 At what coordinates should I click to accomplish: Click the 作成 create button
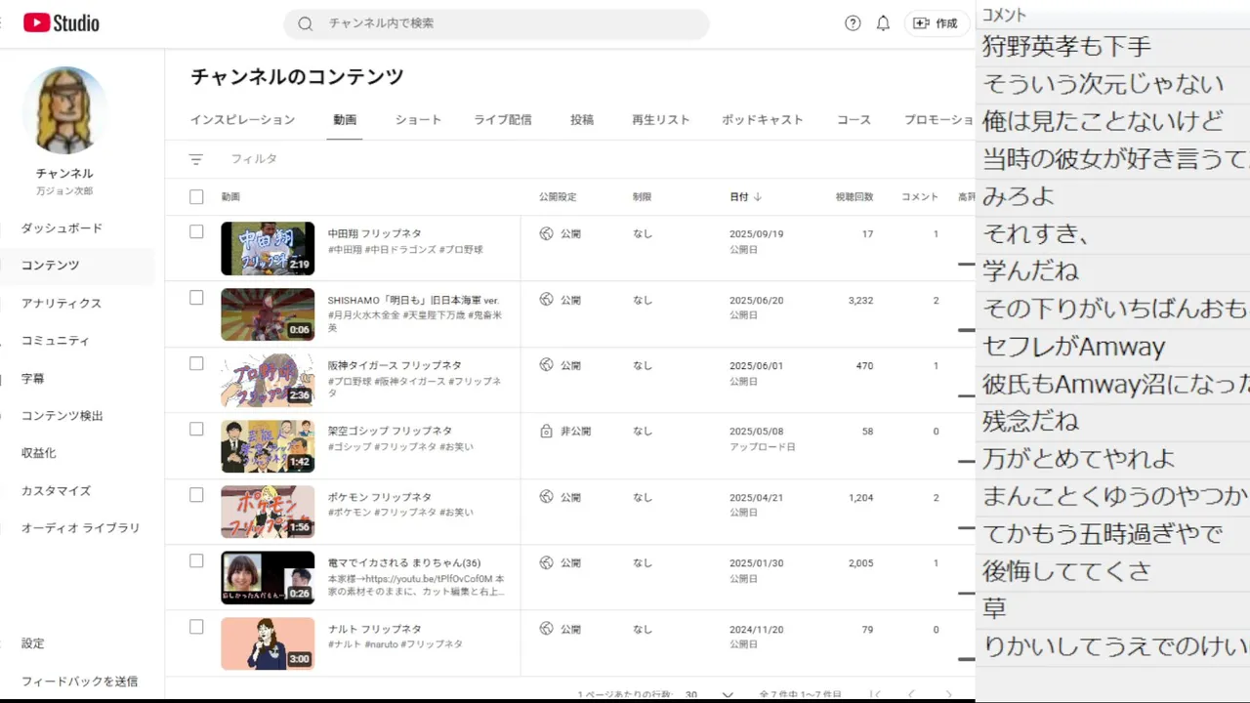936,23
